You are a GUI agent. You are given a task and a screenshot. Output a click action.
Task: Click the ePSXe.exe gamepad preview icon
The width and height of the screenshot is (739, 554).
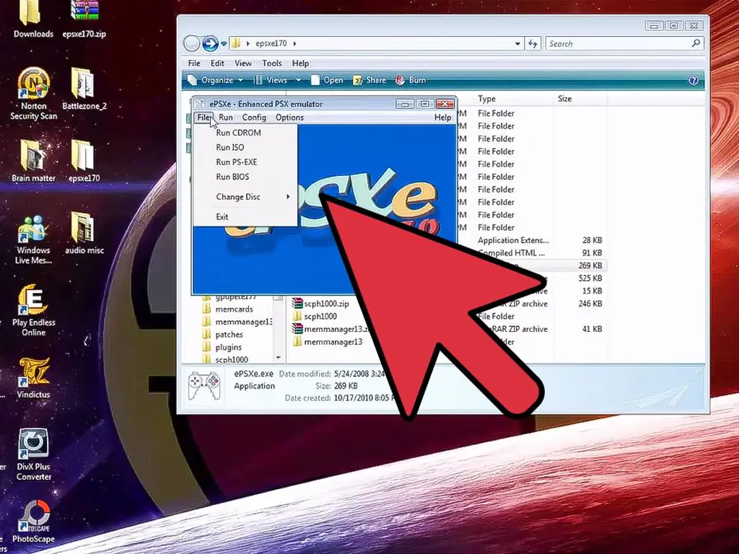(204, 386)
